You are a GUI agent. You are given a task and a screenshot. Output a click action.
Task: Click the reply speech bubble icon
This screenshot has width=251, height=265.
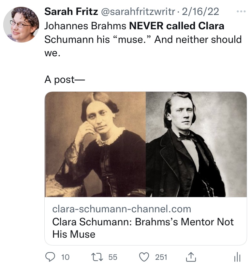(x=51, y=257)
